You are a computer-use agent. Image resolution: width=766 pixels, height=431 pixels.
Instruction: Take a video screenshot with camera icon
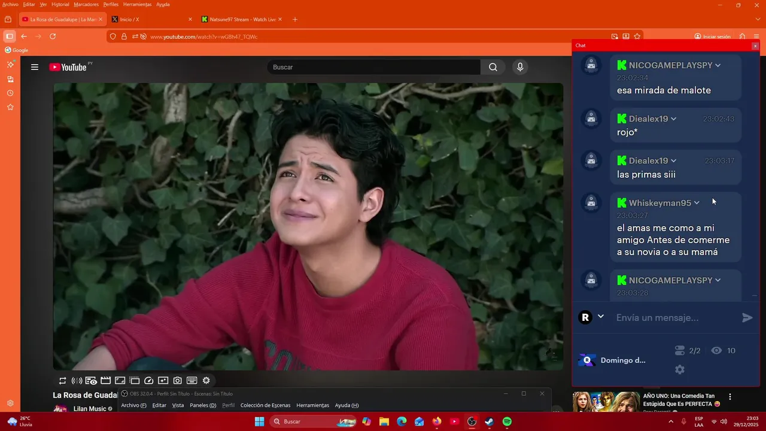[x=178, y=381]
